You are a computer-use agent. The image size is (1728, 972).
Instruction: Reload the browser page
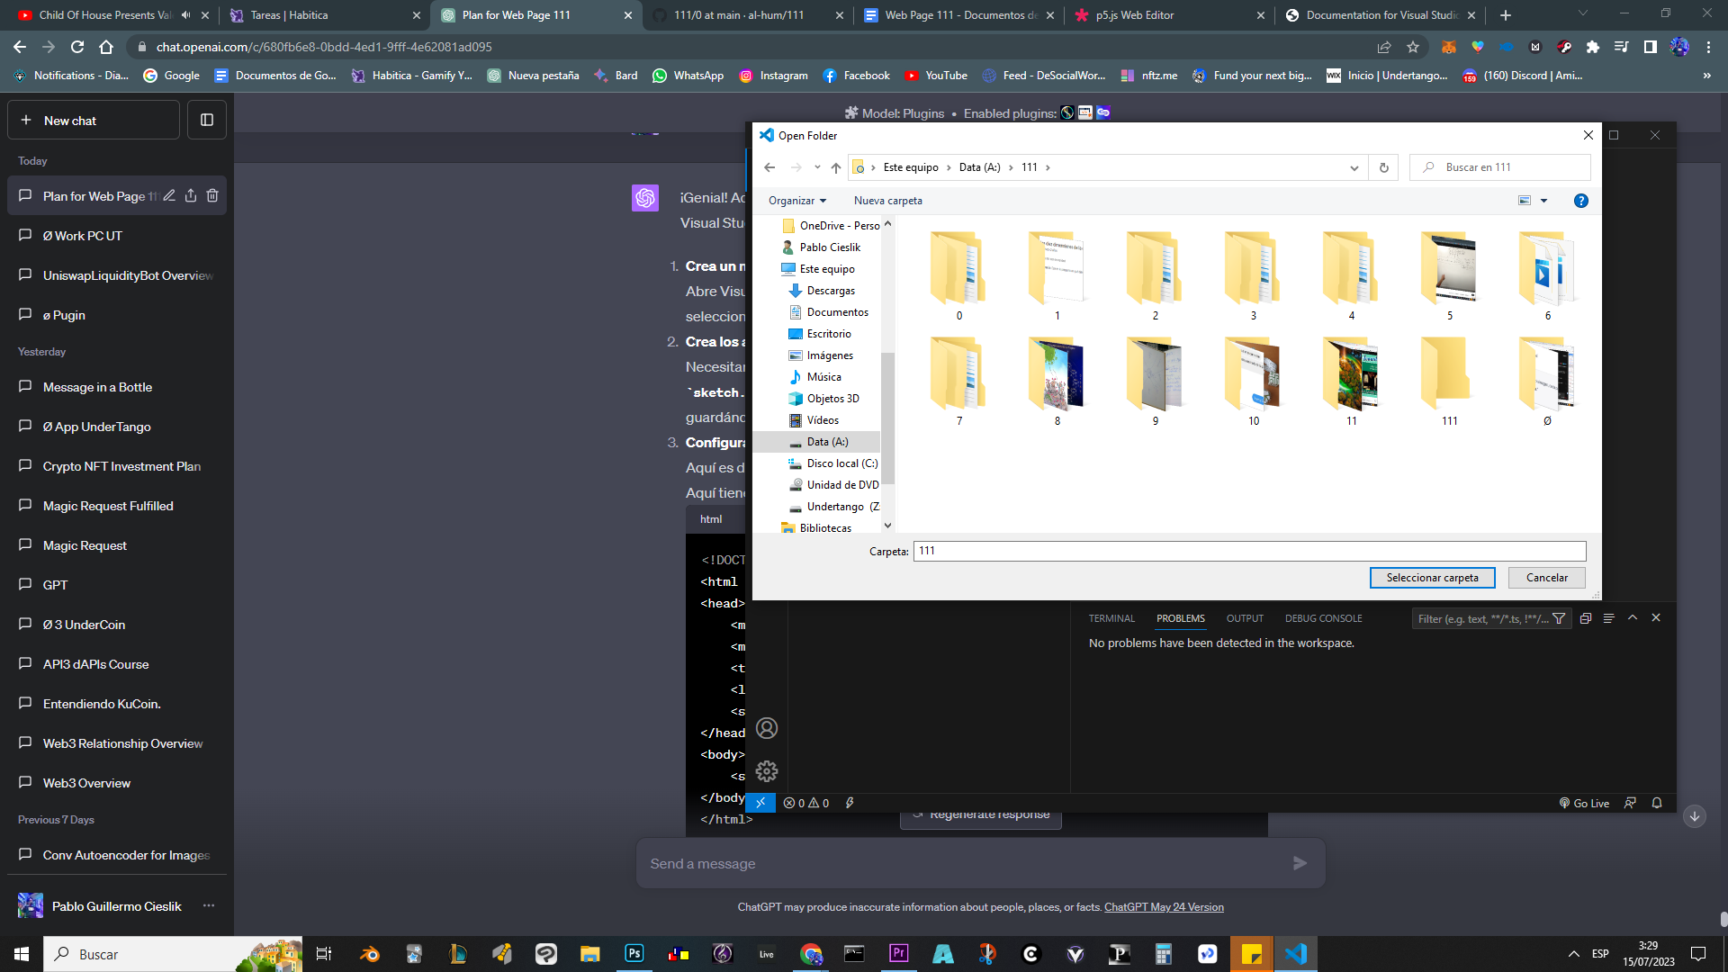[x=77, y=47]
